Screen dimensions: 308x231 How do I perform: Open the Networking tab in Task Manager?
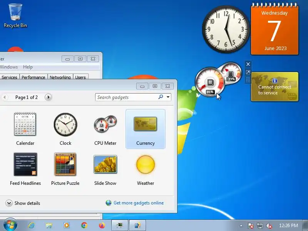pos(60,77)
